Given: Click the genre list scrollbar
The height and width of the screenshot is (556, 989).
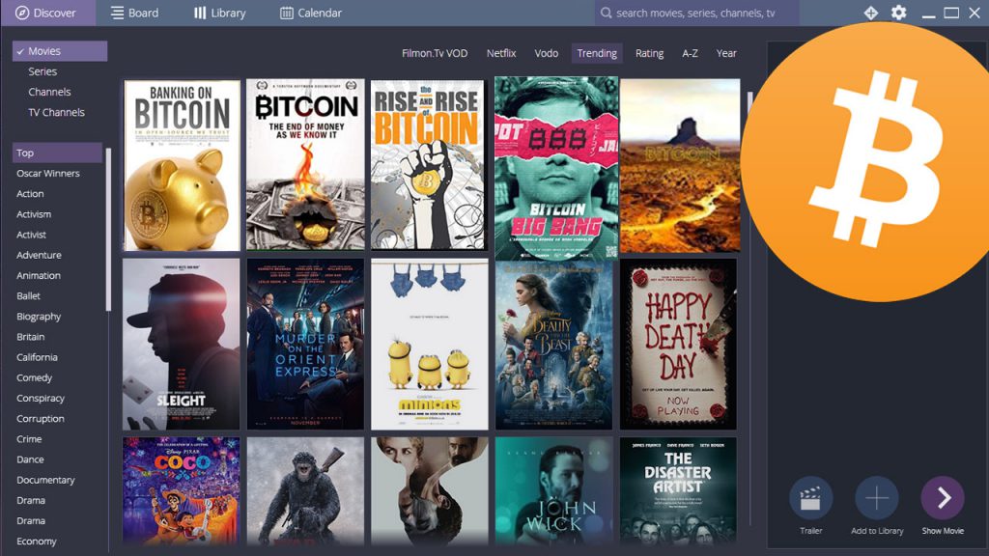Looking at the screenshot, I should click(x=108, y=230).
